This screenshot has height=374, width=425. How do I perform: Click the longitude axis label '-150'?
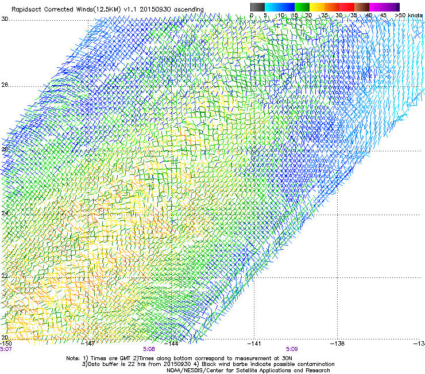point(6,344)
